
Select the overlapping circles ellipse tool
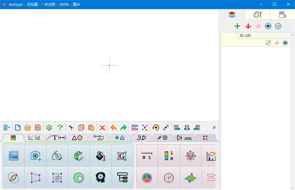point(14,178)
